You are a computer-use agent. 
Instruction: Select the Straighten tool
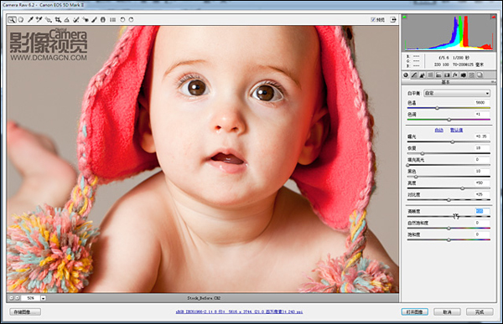point(67,20)
